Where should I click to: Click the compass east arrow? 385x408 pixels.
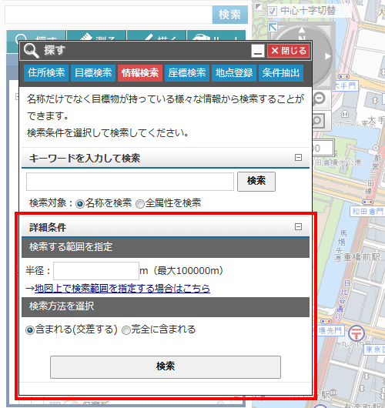click(x=328, y=56)
